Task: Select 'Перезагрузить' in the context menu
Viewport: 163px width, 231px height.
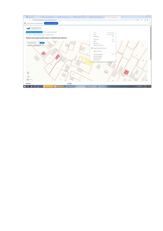Action: tap(96, 36)
